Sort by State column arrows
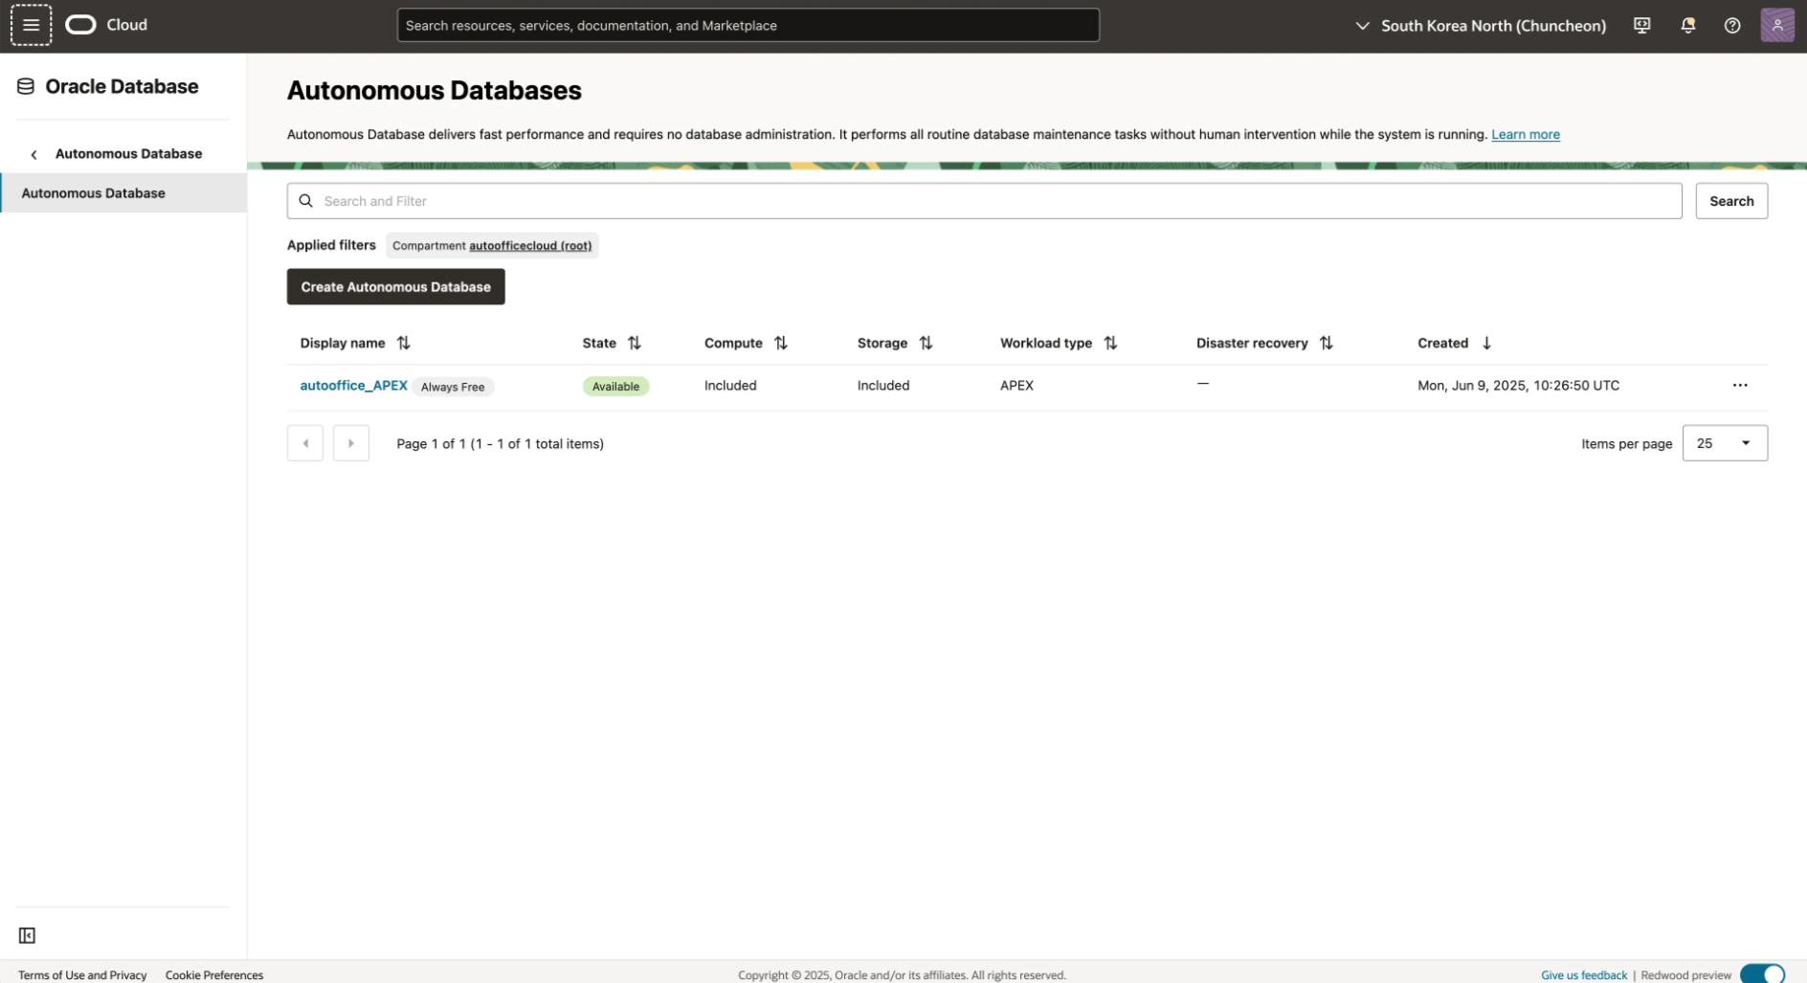1807x983 pixels. [x=635, y=343]
